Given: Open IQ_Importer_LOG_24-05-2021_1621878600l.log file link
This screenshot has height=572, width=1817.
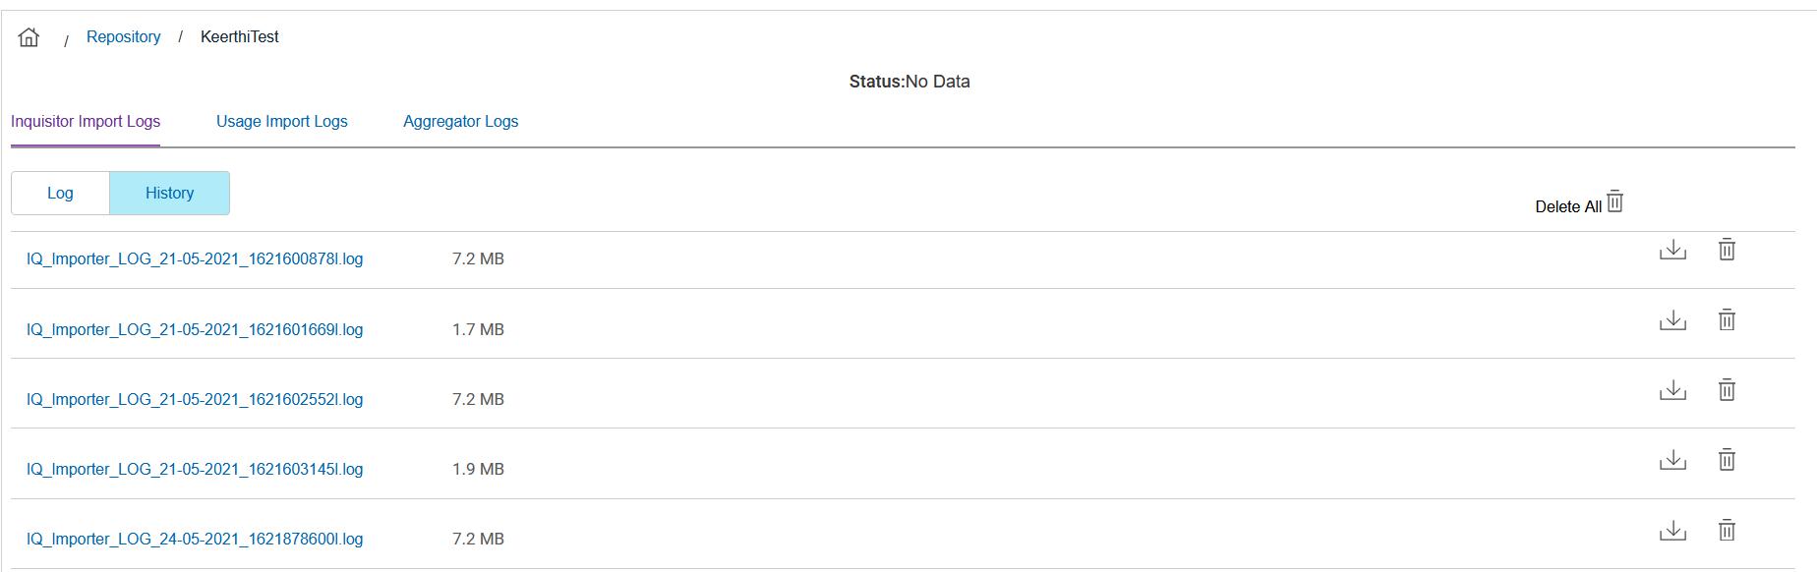Looking at the screenshot, I should (195, 540).
